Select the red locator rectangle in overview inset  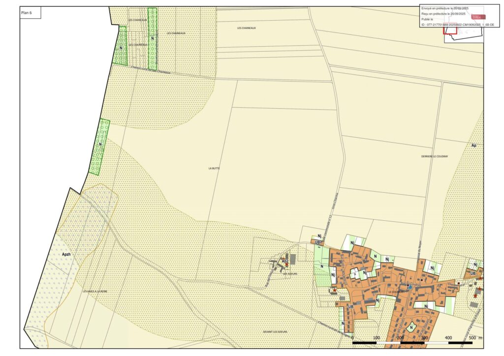pos(450,30)
